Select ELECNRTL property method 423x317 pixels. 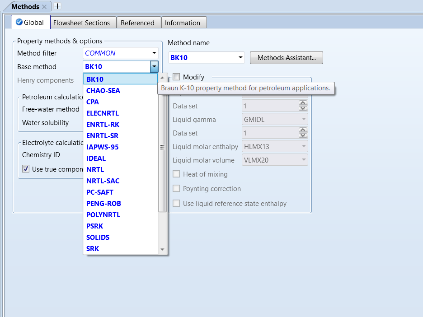120,113
